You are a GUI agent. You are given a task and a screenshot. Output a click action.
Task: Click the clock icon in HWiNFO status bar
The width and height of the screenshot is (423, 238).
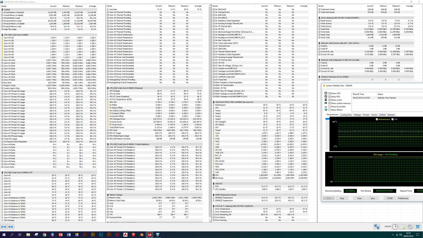point(395,227)
